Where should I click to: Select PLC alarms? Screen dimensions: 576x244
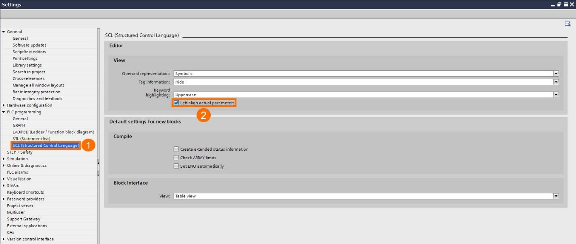click(17, 172)
